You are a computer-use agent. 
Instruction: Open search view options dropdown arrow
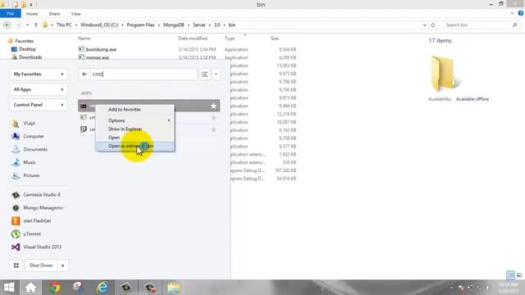[216, 75]
